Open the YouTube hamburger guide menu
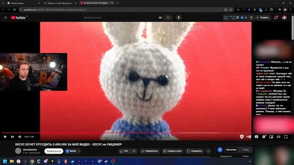 tap(6, 17)
